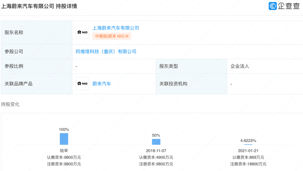
Task: Click the 企业法人 shareholder type value
Action: [x=240, y=66]
